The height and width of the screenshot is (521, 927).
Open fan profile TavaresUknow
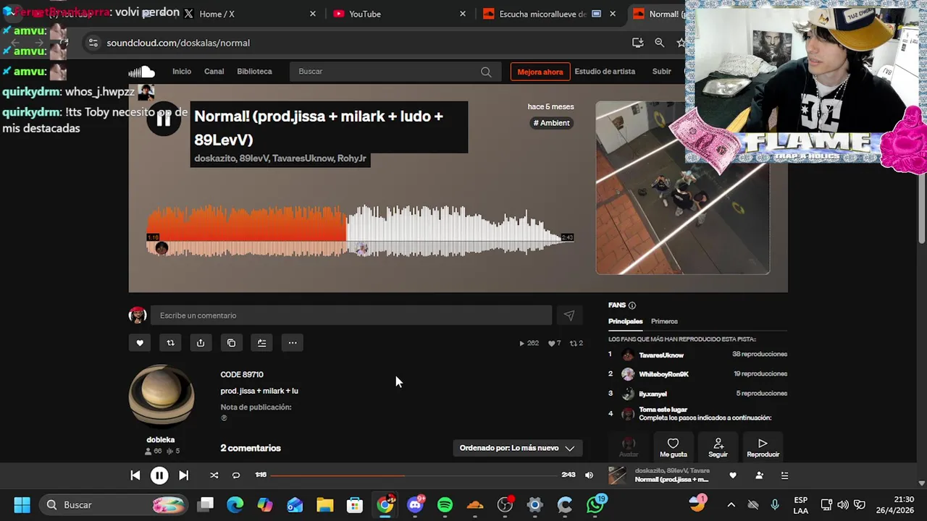click(x=661, y=355)
